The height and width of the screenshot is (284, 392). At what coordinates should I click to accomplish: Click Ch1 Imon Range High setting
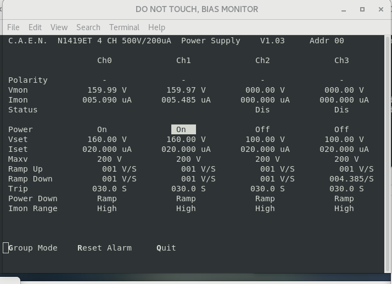[x=186, y=209]
